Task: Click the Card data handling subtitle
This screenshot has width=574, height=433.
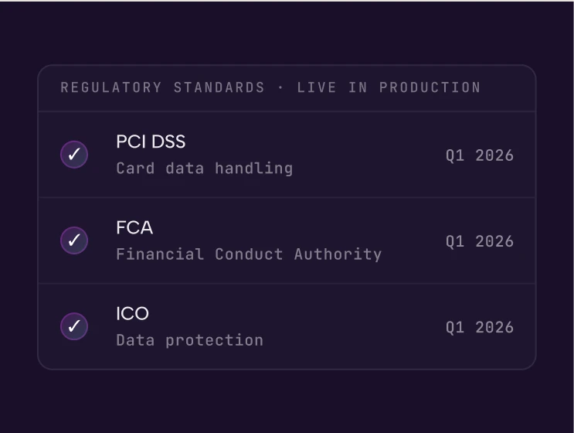Action: [x=205, y=169]
